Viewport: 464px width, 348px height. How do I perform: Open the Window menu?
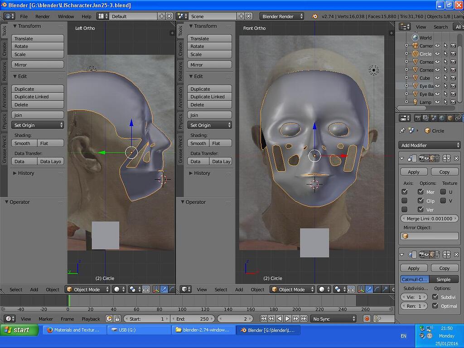coord(66,16)
